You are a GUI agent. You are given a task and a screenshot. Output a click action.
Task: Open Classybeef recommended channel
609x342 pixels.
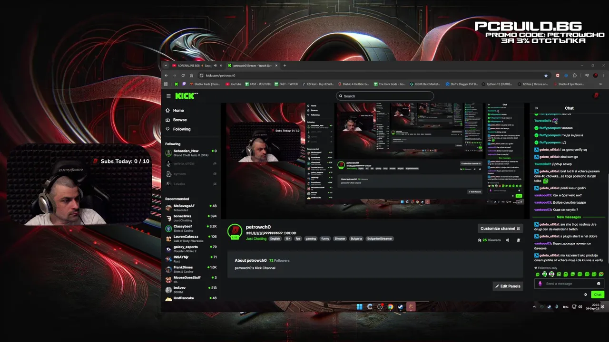(191, 228)
